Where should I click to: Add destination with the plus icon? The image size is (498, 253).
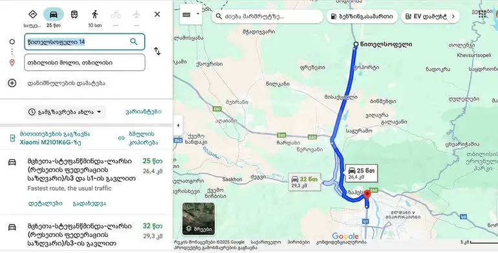[x=12, y=83]
